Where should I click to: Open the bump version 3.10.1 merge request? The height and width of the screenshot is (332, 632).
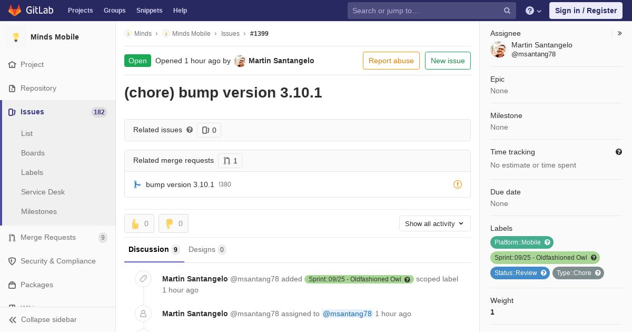[180, 184]
